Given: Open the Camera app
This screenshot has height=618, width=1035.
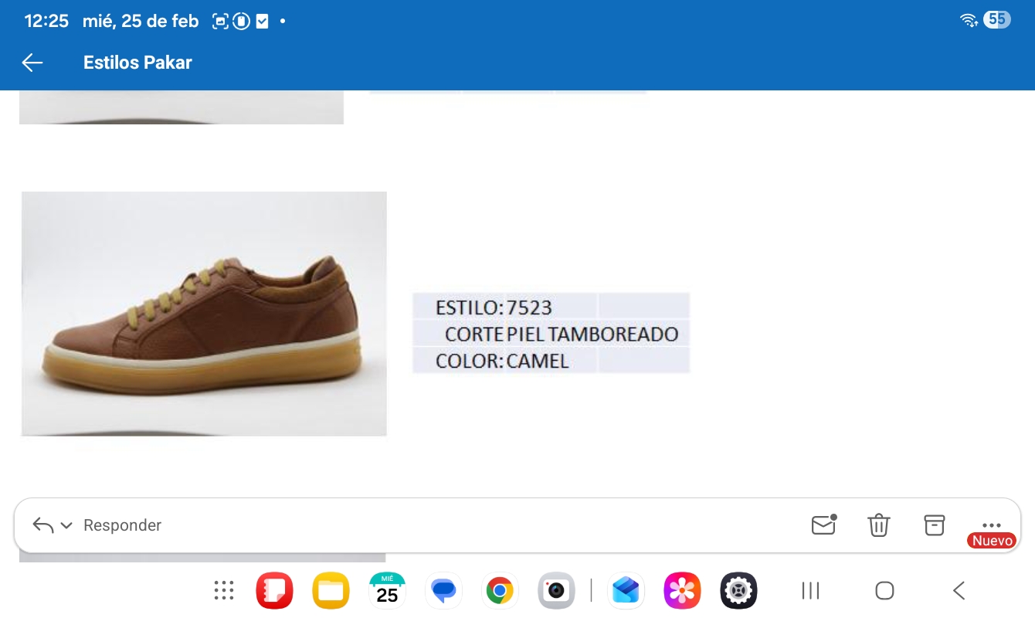Looking at the screenshot, I should point(556,591).
